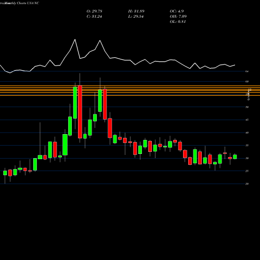This screenshot has width=260, height=260.
Task: Click the 64 price axis label
Action: tap(247, 71)
